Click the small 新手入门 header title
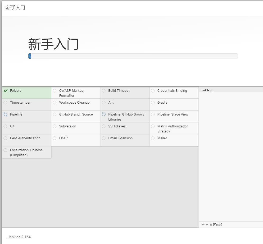This screenshot has width=263, height=244. pyautogui.click(x=15, y=8)
